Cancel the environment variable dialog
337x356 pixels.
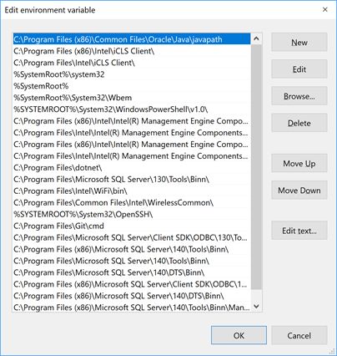coord(299,335)
